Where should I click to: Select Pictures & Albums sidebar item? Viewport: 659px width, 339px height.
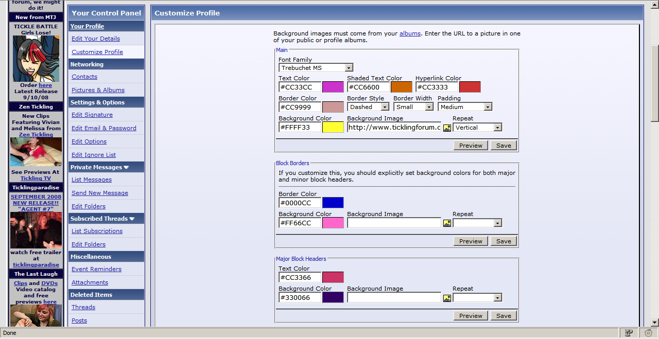pos(98,90)
